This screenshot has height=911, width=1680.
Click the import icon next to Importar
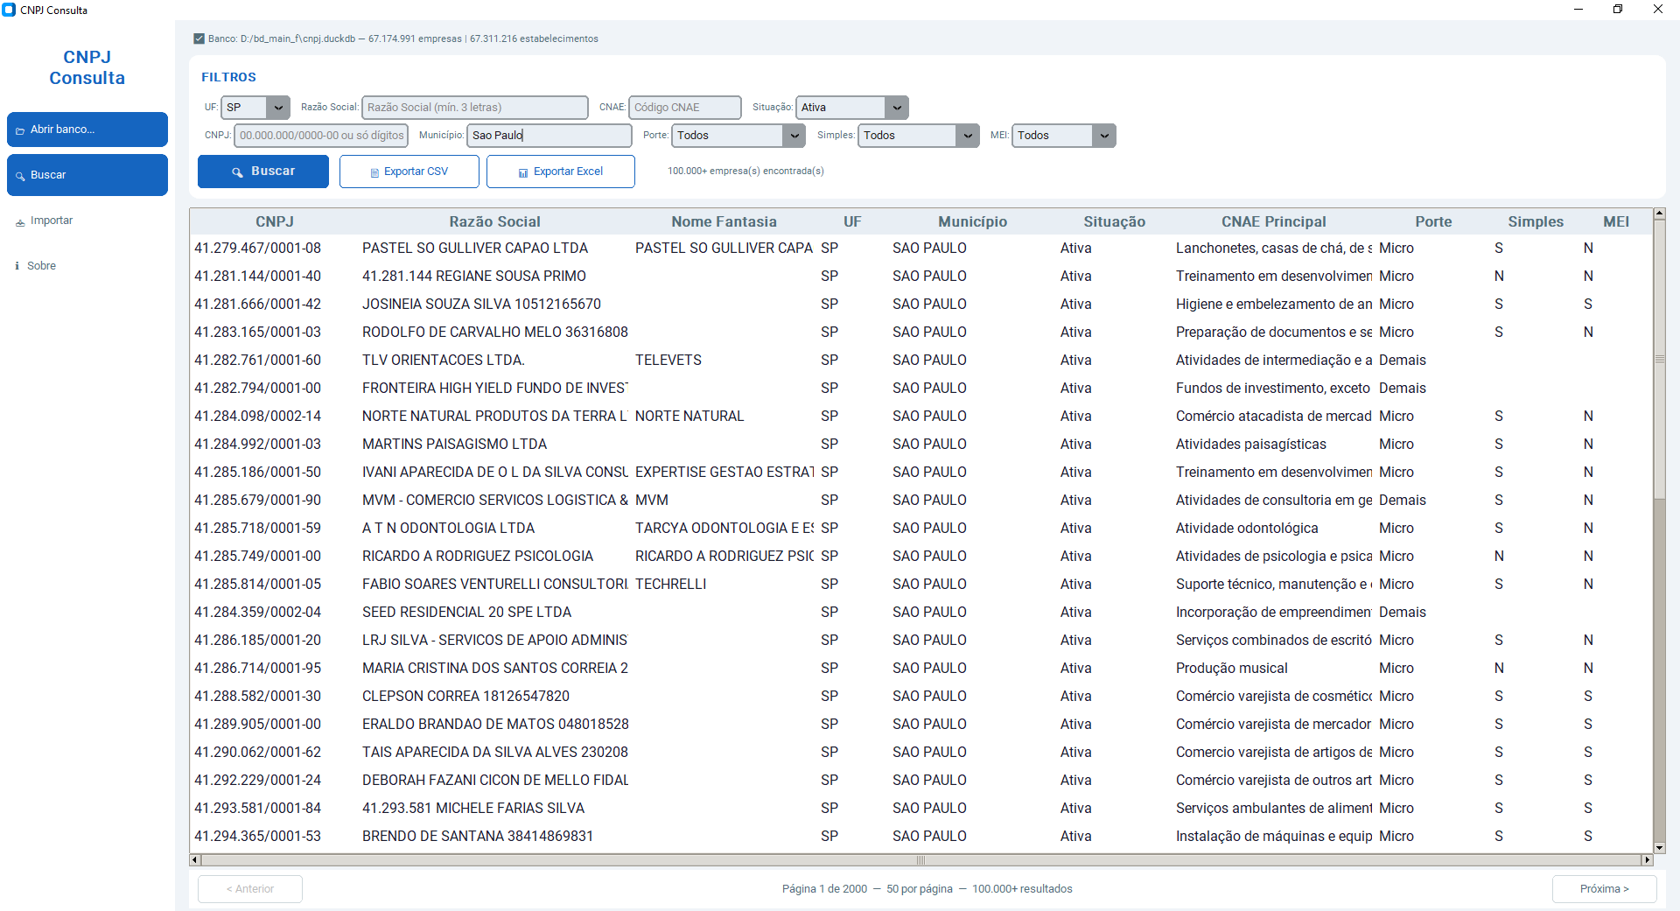click(x=20, y=221)
